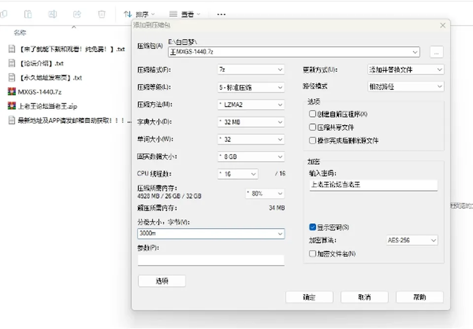The height and width of the screenshot is (329, 473).
Task: Open the CPU 线程数 dropdown showing 16
Action: [x=237, y=174]
